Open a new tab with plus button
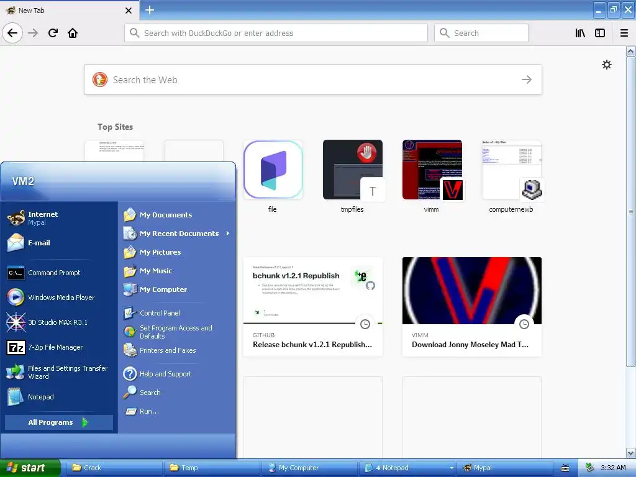The width and height of the screenshot is (636, 477). (x=150, y=10)
